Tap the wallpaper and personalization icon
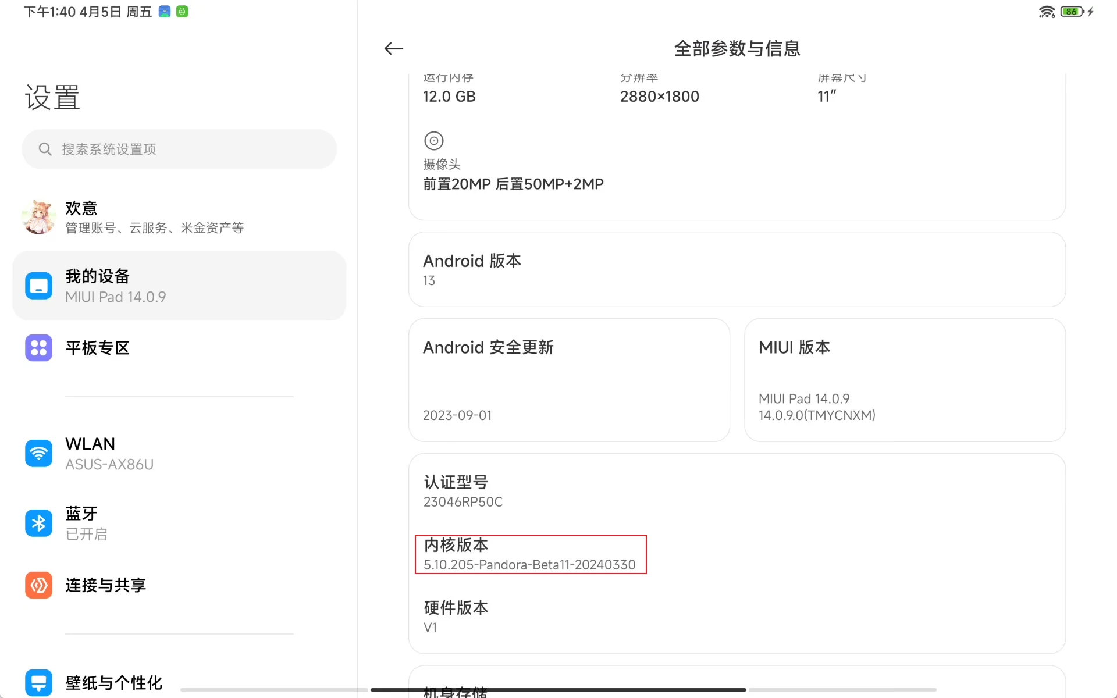The image size is (1117, 698). click(x=39, y=682)
